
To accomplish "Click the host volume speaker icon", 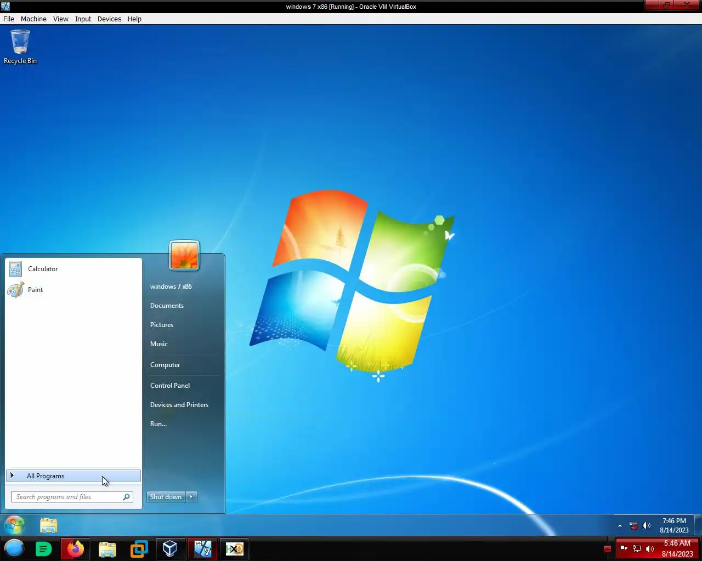I will [x=650, y=548].
